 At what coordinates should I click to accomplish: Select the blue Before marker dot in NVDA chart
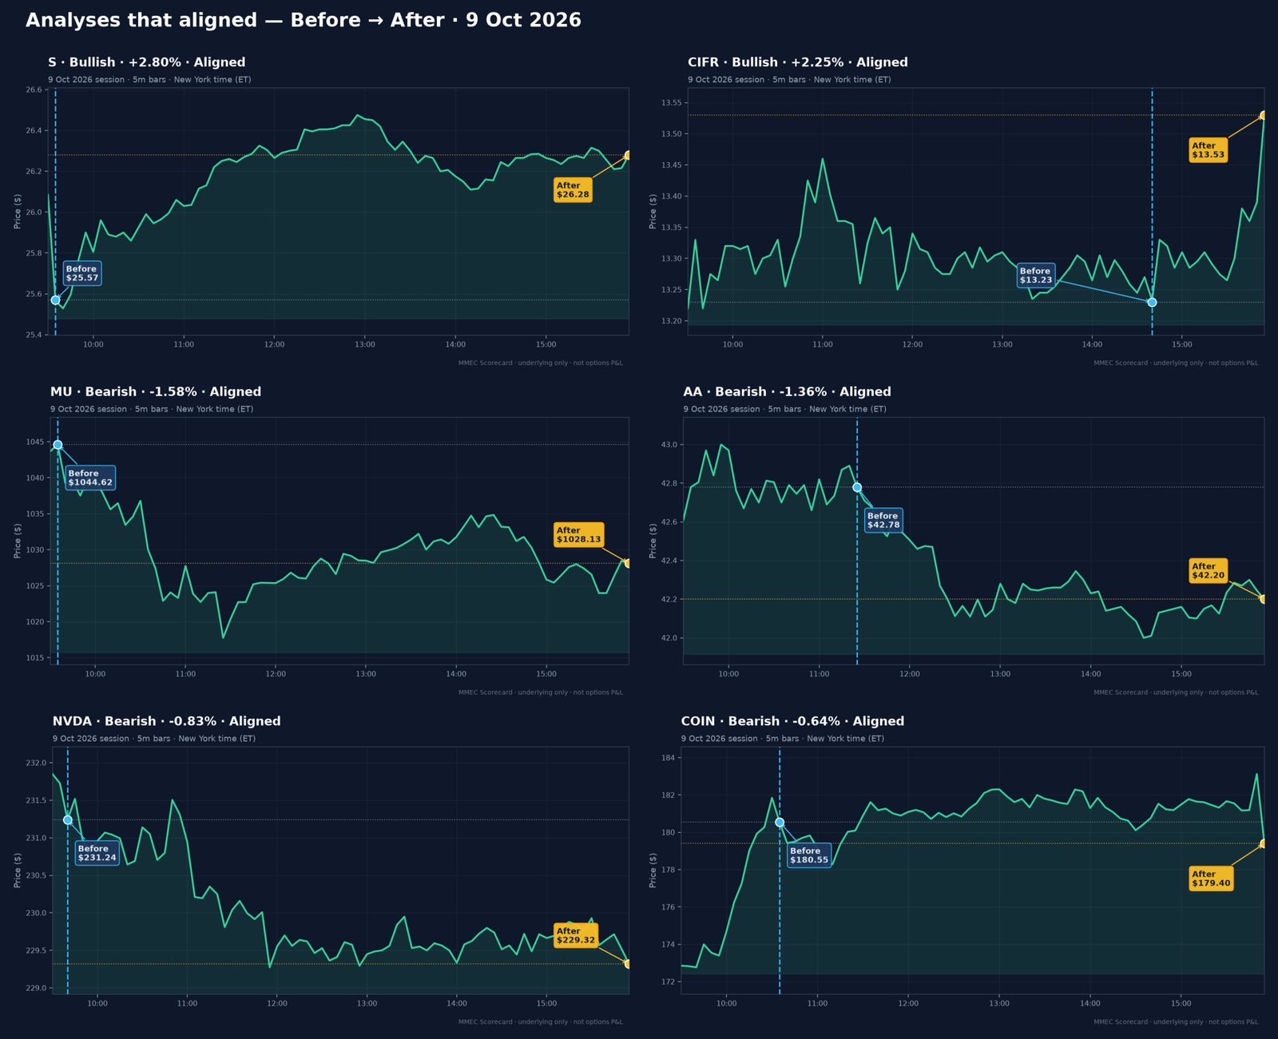tap(68, 820)
